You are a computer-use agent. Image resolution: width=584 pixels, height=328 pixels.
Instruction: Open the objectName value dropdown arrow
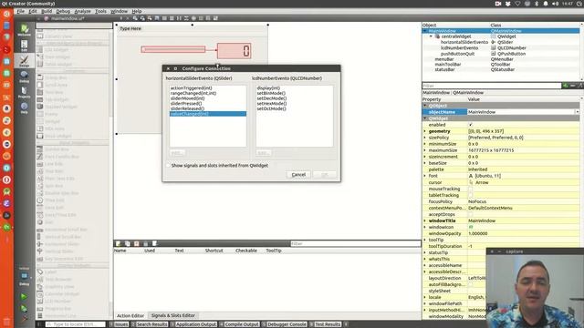pos(577,112)
